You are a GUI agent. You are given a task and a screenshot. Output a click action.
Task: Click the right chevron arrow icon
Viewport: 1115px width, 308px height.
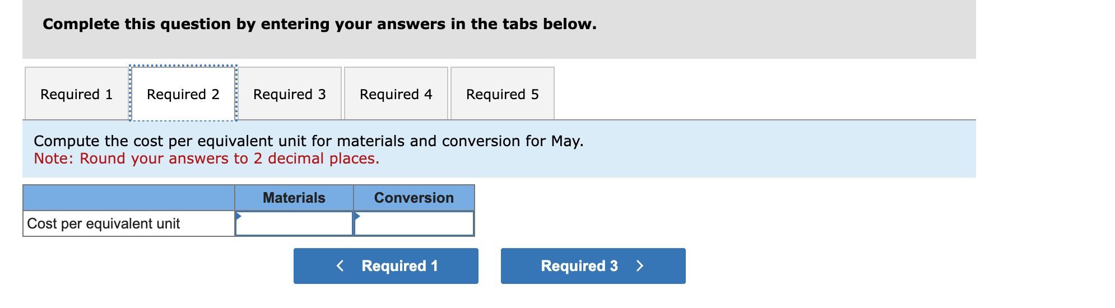tap(640, 266)
